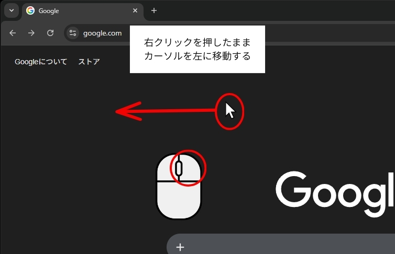Click the Google favicon in the tab

tap(30, 10)
